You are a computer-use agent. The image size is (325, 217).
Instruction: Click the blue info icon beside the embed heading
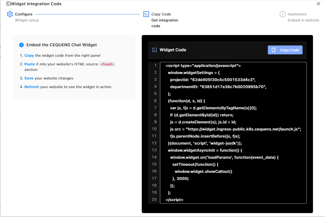[x=21, y=45]
